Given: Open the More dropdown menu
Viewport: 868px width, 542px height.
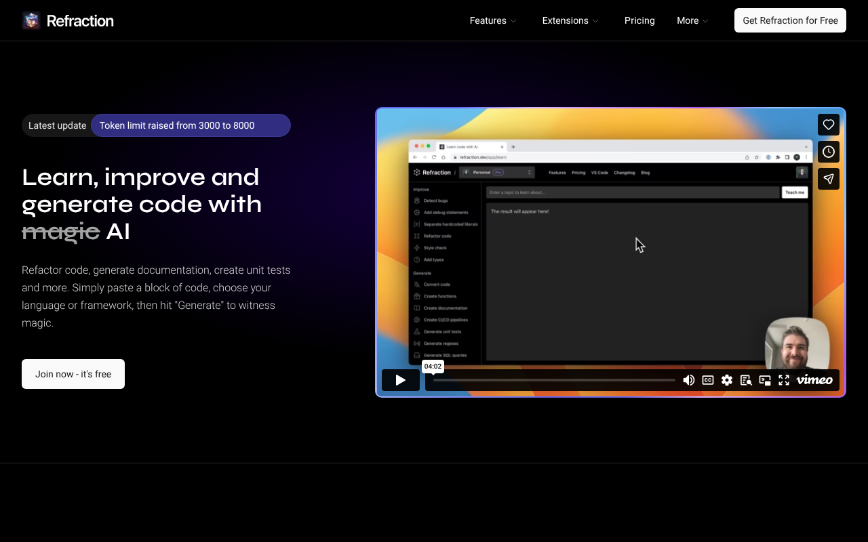Looking at the screenshot, I should coord(692,20).
